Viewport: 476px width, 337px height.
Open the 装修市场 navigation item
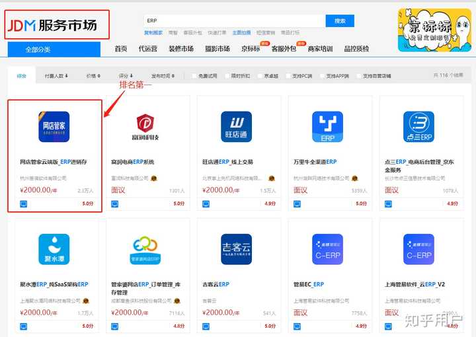pos(181,49)
